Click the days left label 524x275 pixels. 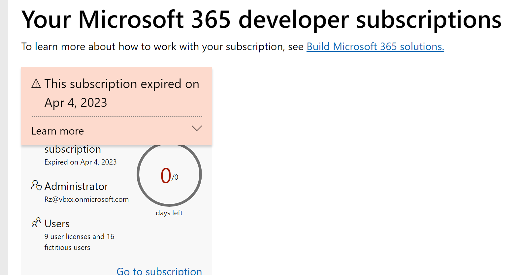click(x=169, y=213)
